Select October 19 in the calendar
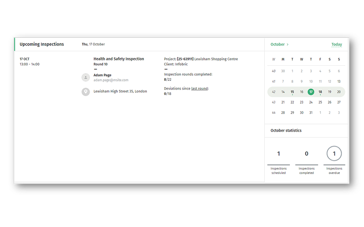 329,92
